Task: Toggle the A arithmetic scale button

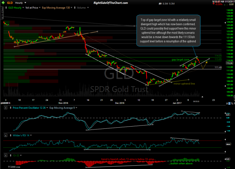Action: click(x=227, y=104)
